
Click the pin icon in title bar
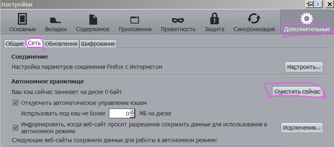(x=310, y=4)
